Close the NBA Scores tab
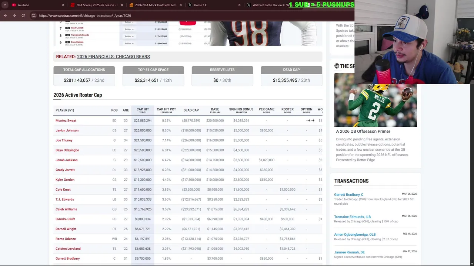The width and height of the screenshot is (474, 266). [x=122, y=5]
